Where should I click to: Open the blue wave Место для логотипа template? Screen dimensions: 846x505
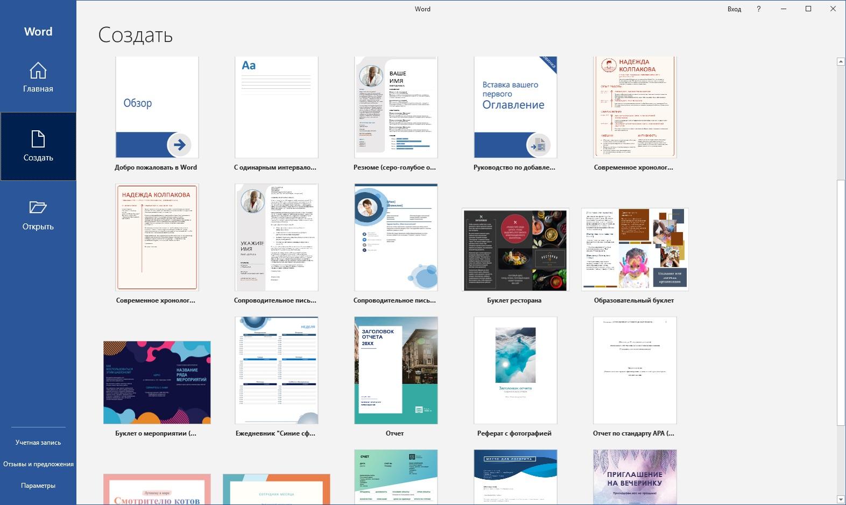[x=516, y=478]
